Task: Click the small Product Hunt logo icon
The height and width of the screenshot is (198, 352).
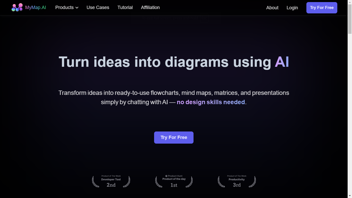Action: pos(166,176)
